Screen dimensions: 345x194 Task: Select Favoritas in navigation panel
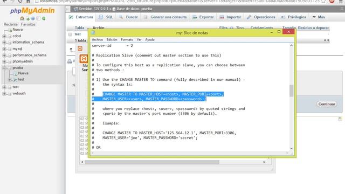pos(28,24)
